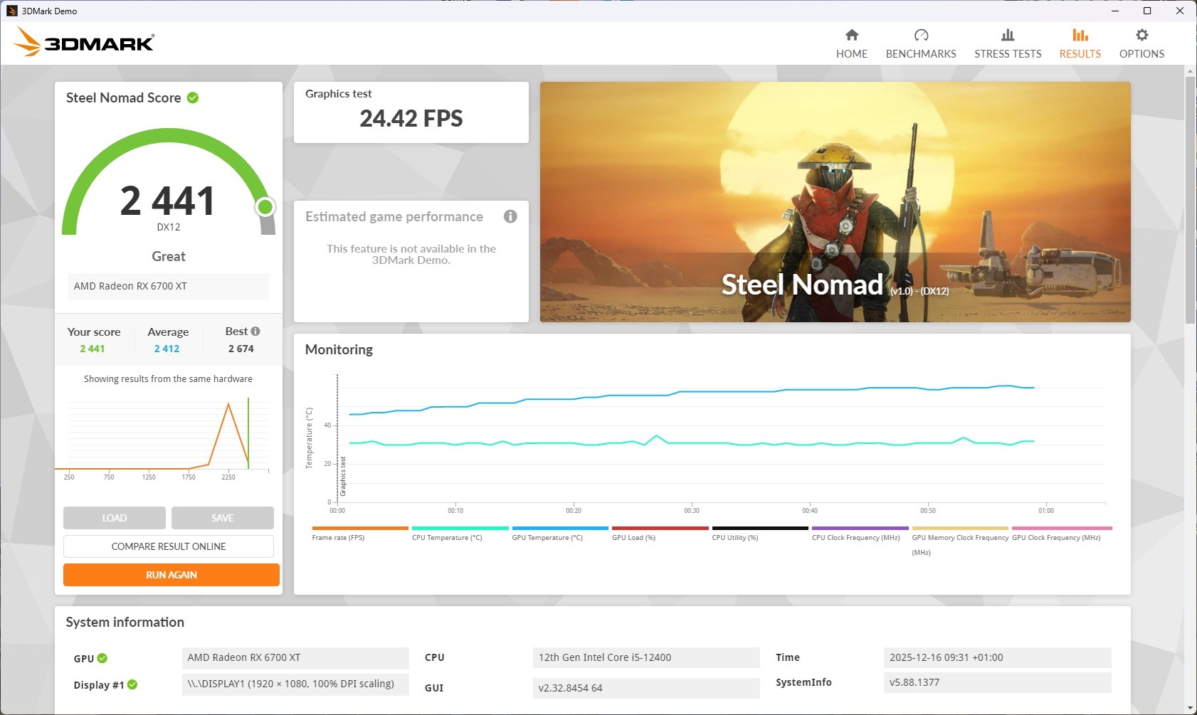Click the info icon beside Best score
Image resolution: width=1197 pixels, height=715 pixels.
coord(255,332)
